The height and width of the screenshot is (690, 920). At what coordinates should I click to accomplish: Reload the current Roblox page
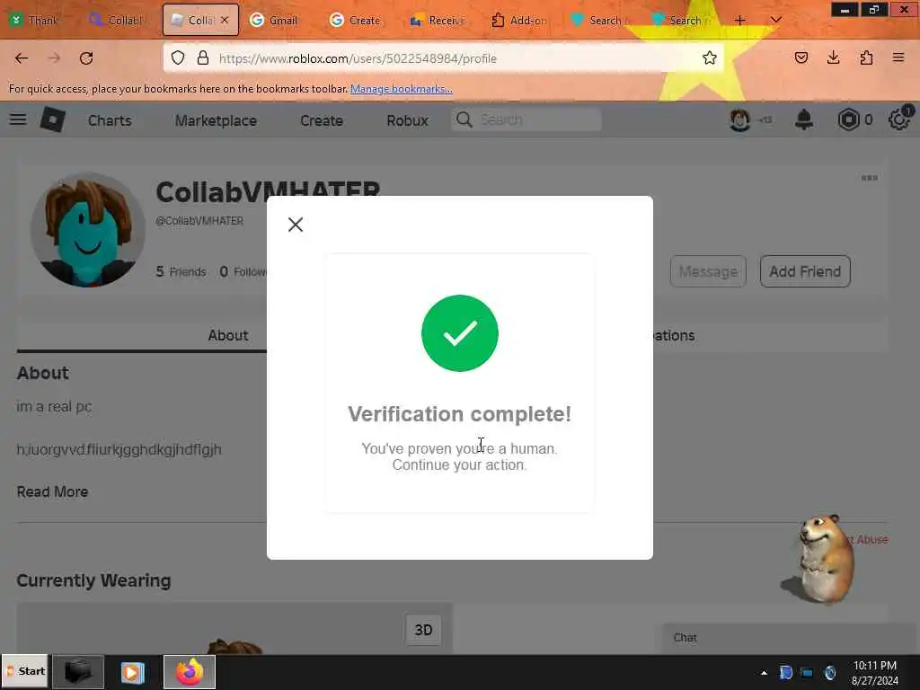pyautogui.click(x=86, y=58)
